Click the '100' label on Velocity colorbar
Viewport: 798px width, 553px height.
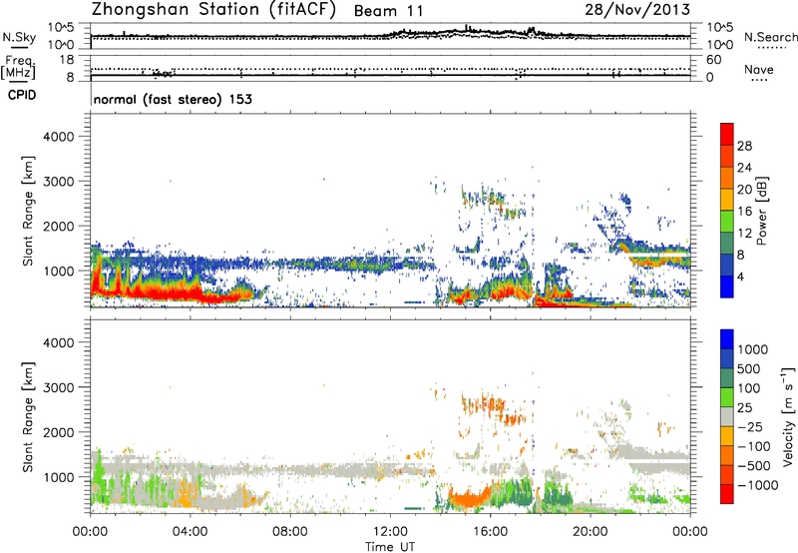pos(751,388)
